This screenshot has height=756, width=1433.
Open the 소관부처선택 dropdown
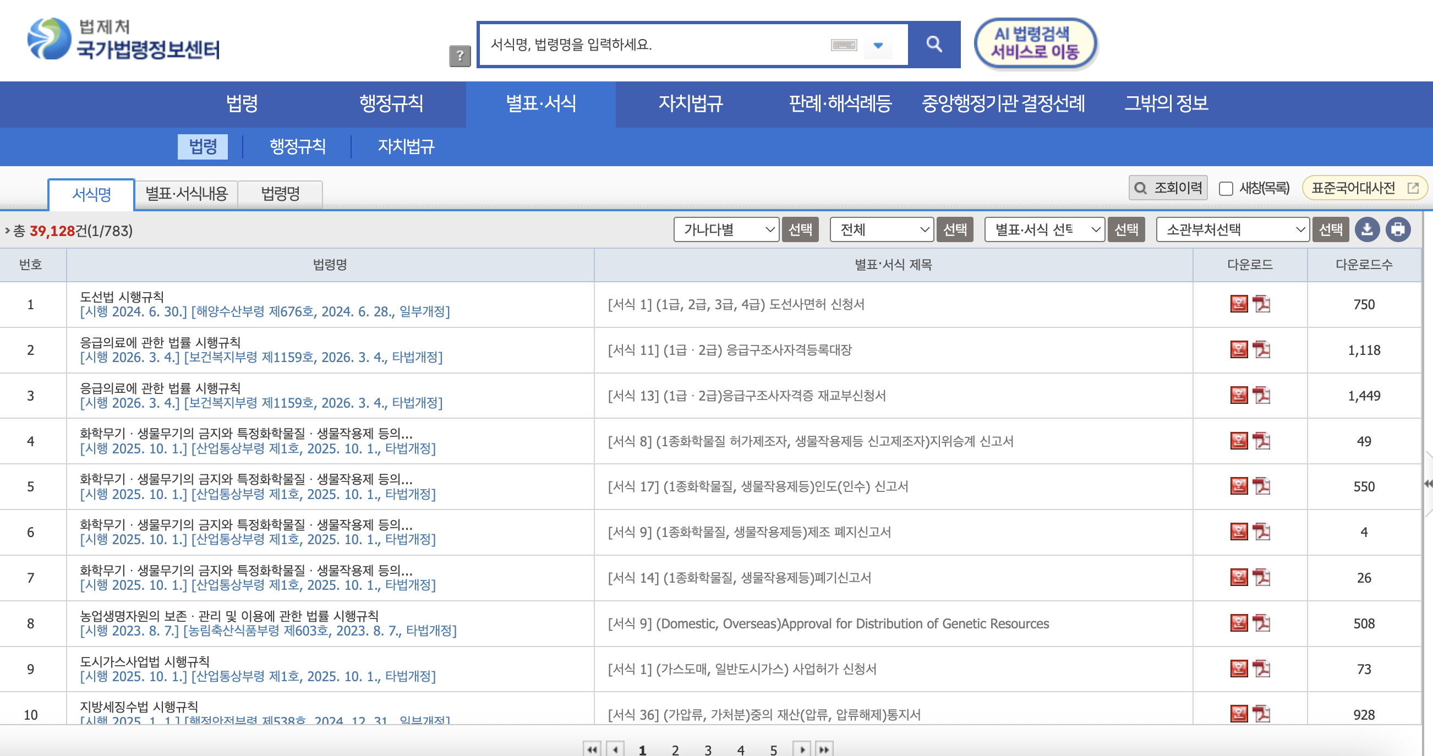coord(1232,230)
